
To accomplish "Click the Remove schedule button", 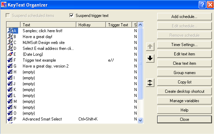I will click(x=184, y=35).
